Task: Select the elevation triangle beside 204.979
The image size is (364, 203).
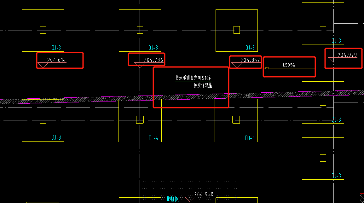Action: 333,60
